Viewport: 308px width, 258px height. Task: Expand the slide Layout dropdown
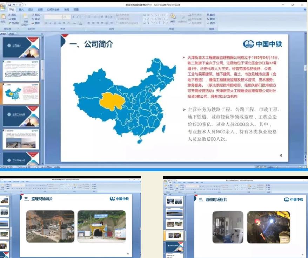pyautogui.click(x=37, y=15)
